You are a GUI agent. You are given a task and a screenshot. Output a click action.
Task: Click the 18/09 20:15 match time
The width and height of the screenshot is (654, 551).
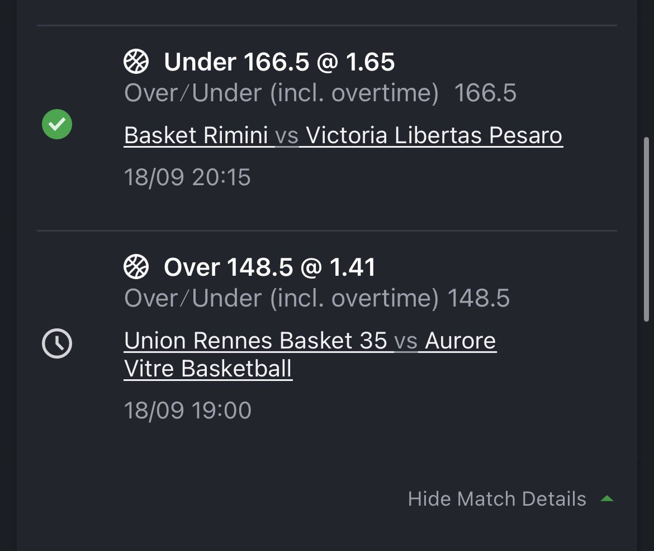[x=187, y=177]
